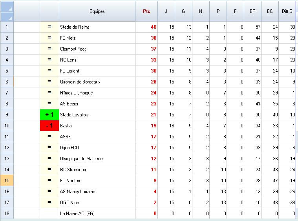
Task: Click the BP column header
Action: pyautogui.click(x=252, y=11)
